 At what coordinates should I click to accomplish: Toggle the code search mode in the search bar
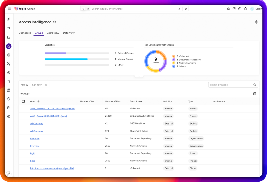coord(88,9)
